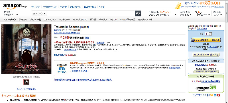Image resolution: width=228 pixels, height=103 pixels.
Task: Open タイムセール in top navigation
Action: pyautogui.click(x=75, y=7)
